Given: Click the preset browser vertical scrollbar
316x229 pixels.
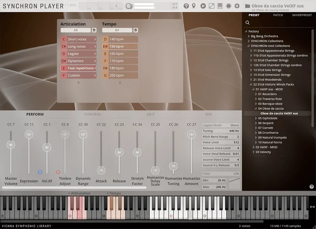Looking at the screenshot, I should (x=312, y=78).
